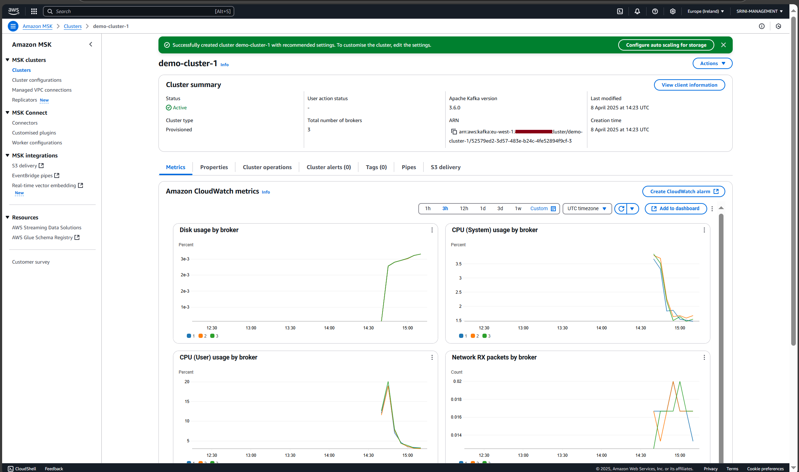Collapse the MSK clusters section
The image size is (799, 472).
(7, 60)
